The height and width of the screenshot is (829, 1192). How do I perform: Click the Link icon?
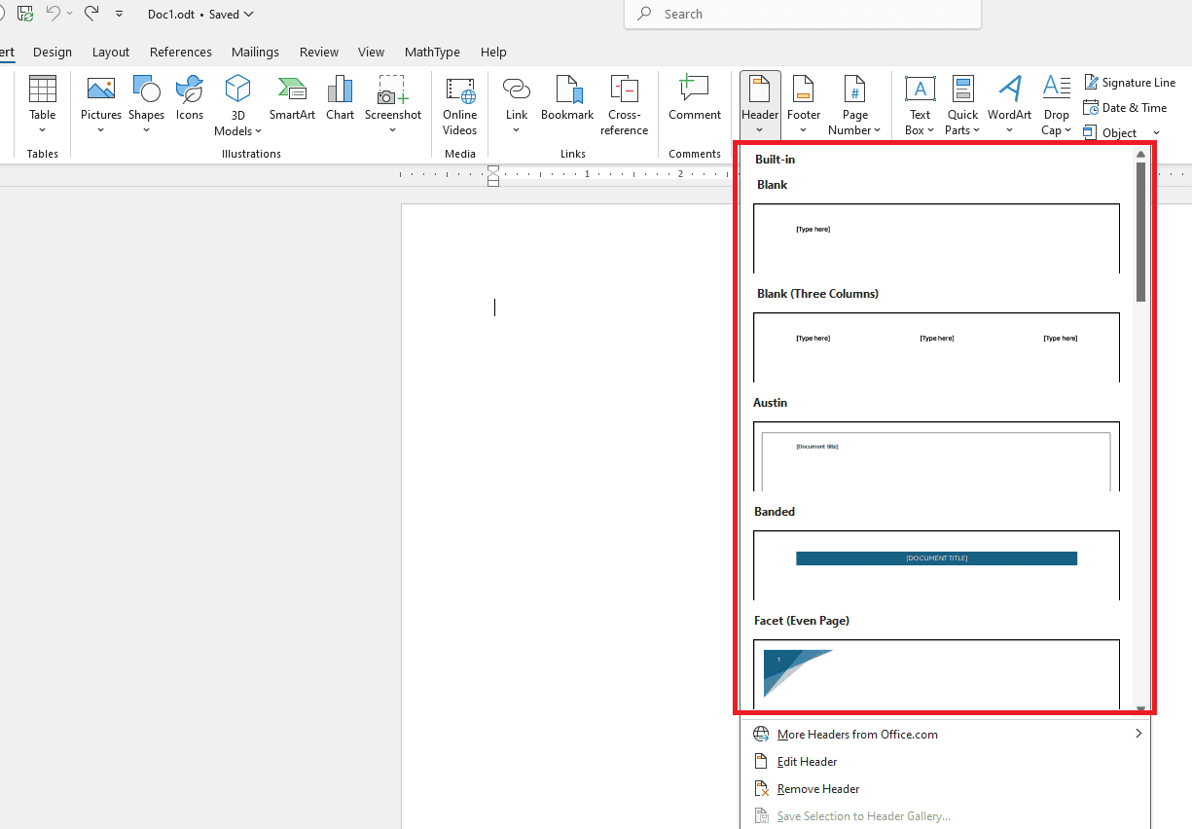[x=517, y=90]
